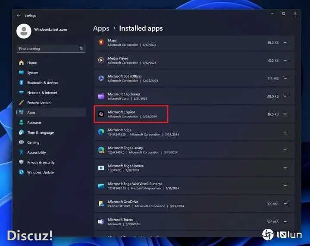Viewport: 310px width, 246px height.
Task: Click the 309 MB size value
Action: 272,204
